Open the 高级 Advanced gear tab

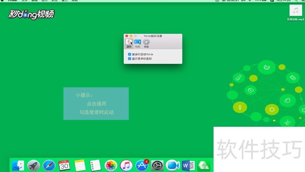146,43
